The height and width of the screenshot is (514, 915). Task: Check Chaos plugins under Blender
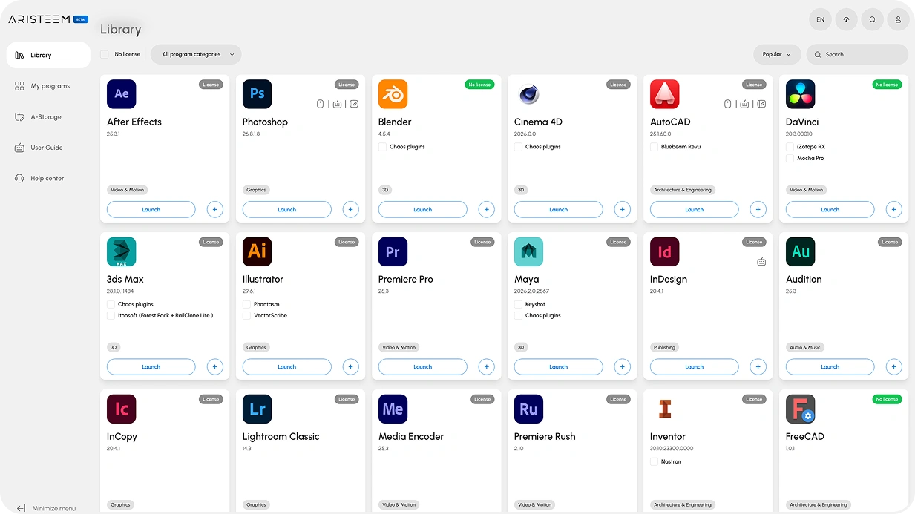tap(382, 147)
